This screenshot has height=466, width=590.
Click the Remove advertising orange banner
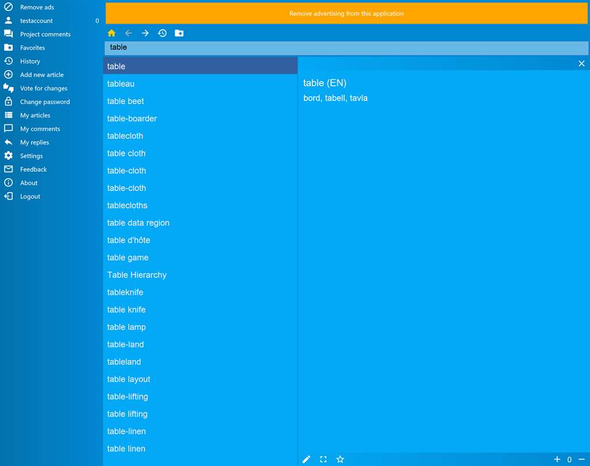click(x=346, y=14)
